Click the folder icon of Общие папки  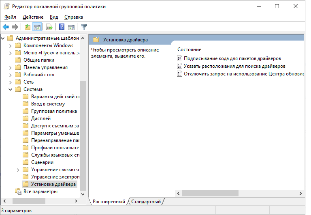pos(18,60)
